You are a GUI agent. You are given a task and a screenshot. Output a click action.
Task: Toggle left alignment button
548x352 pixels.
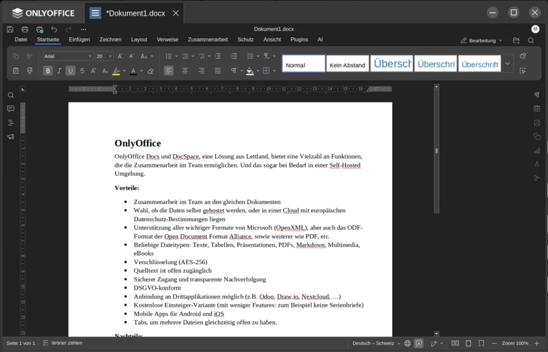pyautogui.click(x=169, y=71)
